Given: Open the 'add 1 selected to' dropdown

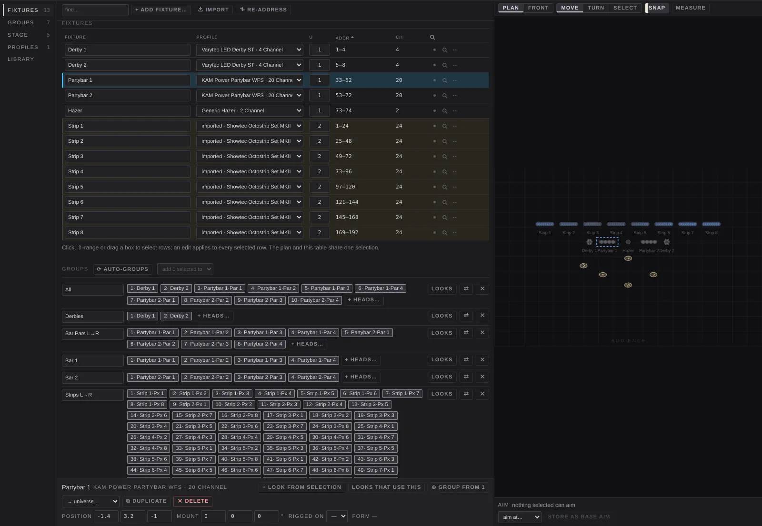Looking at the screenshot, I should 185,269.
